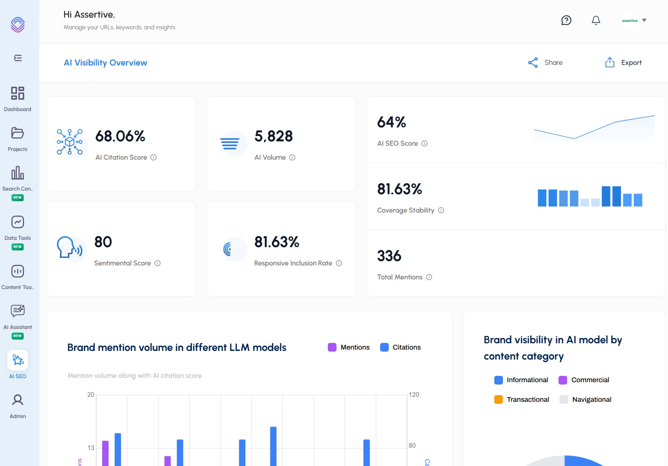Click the 336 Total Mentions value
Image resolution: width=668 pixels, height=466 pixels.
(389, 256)
